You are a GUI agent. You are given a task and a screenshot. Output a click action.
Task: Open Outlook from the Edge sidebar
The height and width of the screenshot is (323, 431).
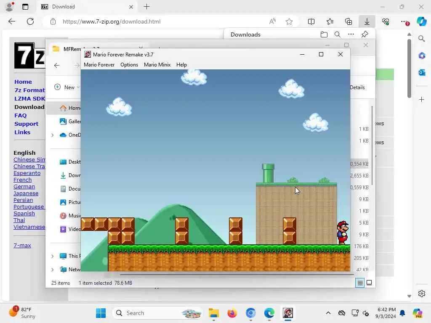tap(422, 72)
